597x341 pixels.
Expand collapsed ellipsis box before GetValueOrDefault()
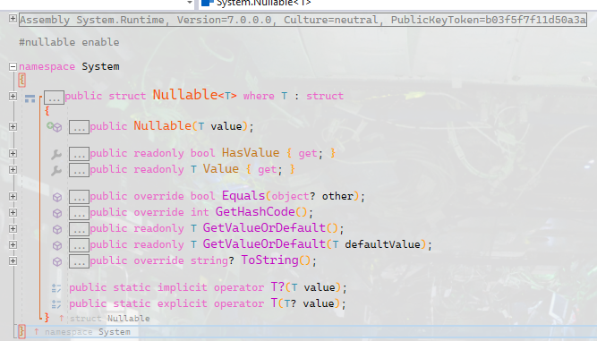point(79,229)
